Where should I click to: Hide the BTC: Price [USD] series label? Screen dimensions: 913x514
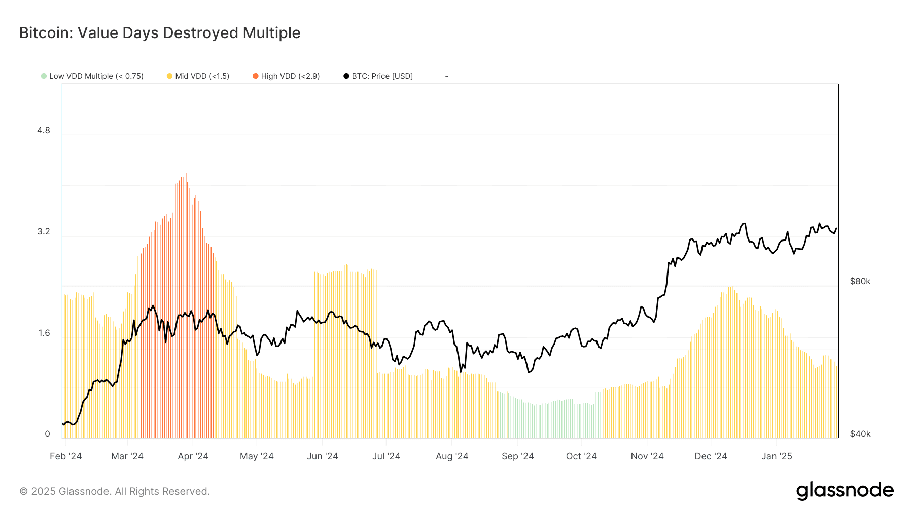382,76
